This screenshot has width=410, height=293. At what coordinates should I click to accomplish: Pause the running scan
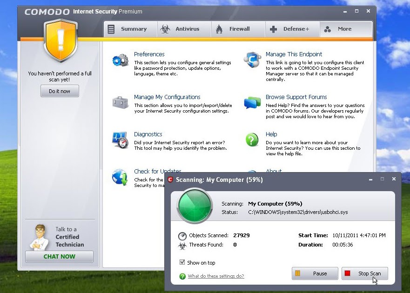(315, 273)
